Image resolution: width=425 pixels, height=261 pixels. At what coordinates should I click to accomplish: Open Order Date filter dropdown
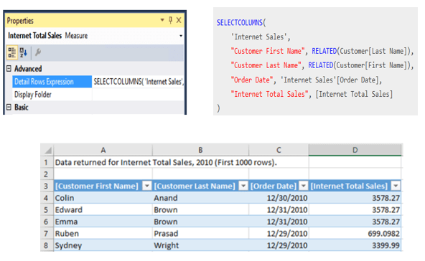coord(304,186)
